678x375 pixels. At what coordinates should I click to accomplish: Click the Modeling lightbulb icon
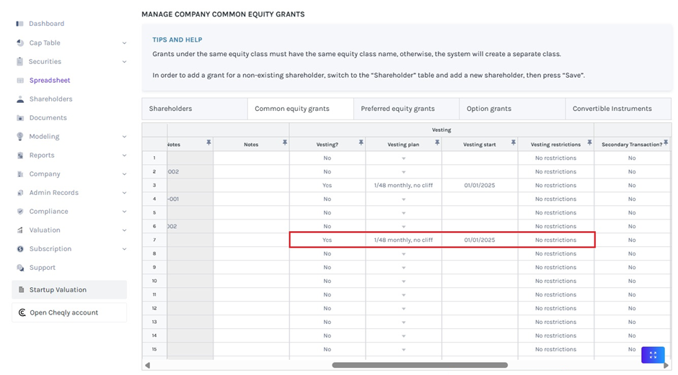tap(20, 137)
